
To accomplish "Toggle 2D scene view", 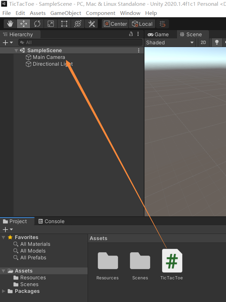I will [203, 43].
